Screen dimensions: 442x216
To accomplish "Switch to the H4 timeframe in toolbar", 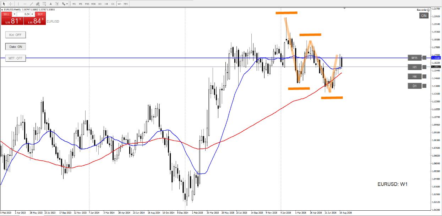I will coord(106,4).
